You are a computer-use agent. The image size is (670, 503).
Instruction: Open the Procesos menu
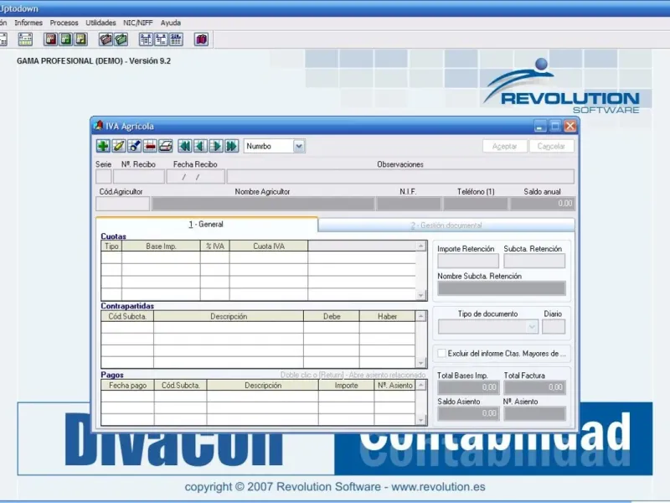64,23
